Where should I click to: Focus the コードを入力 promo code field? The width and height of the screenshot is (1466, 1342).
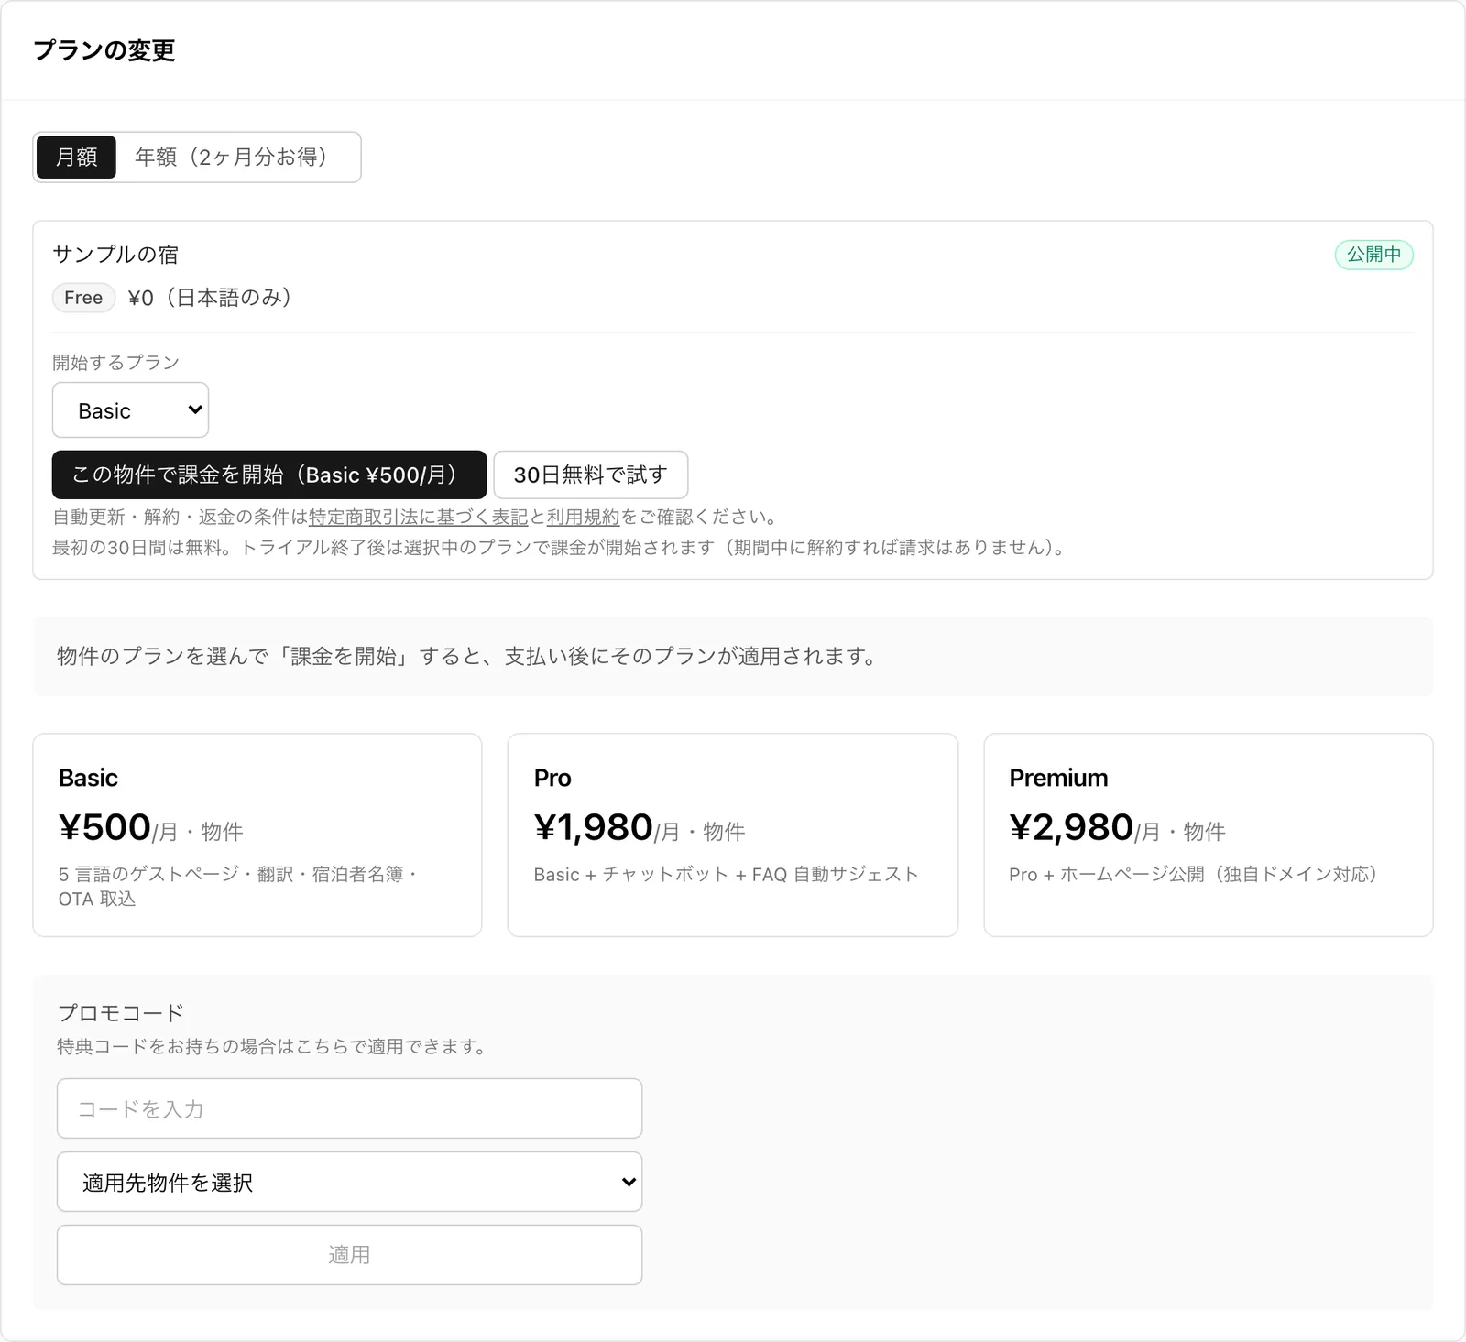(x=349, y=1108)
